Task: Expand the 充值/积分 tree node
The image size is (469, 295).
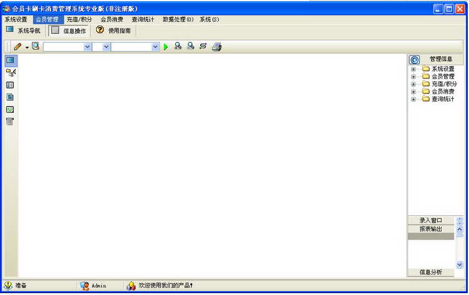Action: point(413,84)
